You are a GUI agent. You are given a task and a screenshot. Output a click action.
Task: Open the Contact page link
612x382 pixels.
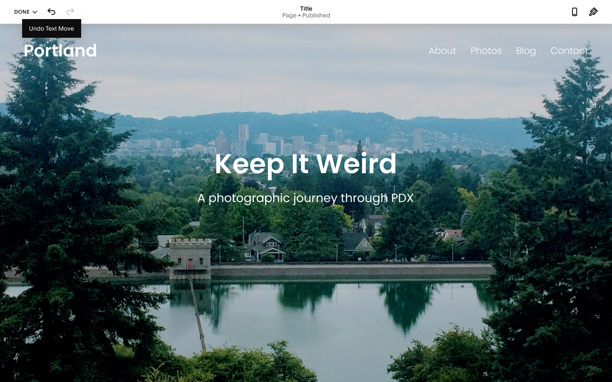(x=569, y=51)
